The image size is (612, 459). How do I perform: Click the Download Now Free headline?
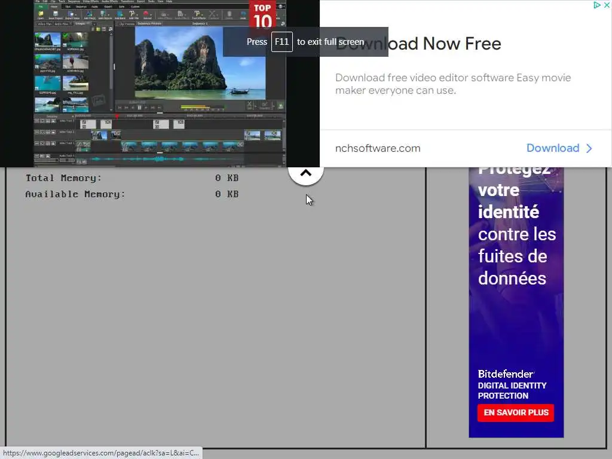click(x=418, y=43)
